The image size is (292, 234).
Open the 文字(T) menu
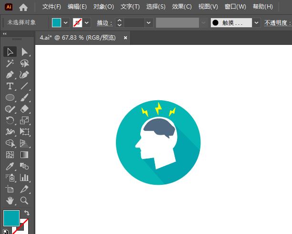pyautogui.click(x=130, y=7)
